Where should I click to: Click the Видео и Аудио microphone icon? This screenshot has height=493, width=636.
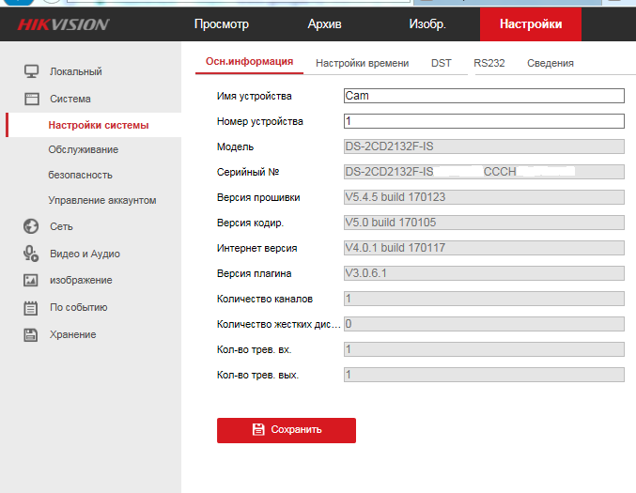pyautogui.click(x=31, y=254)
